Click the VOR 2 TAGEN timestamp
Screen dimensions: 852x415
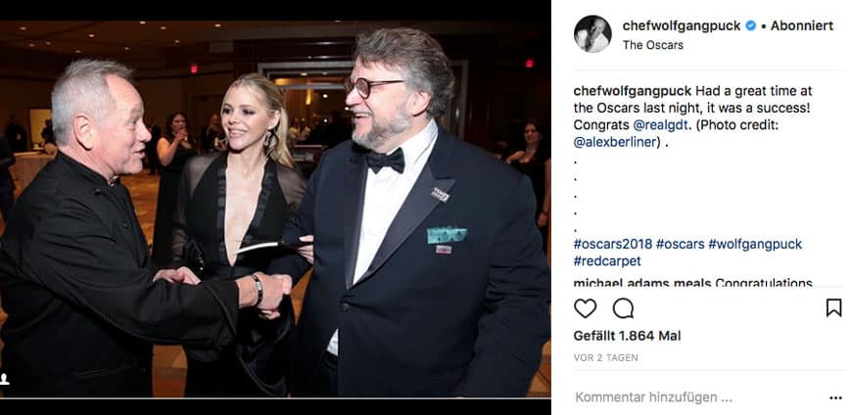pyautogui.click(x=605, y=357)
